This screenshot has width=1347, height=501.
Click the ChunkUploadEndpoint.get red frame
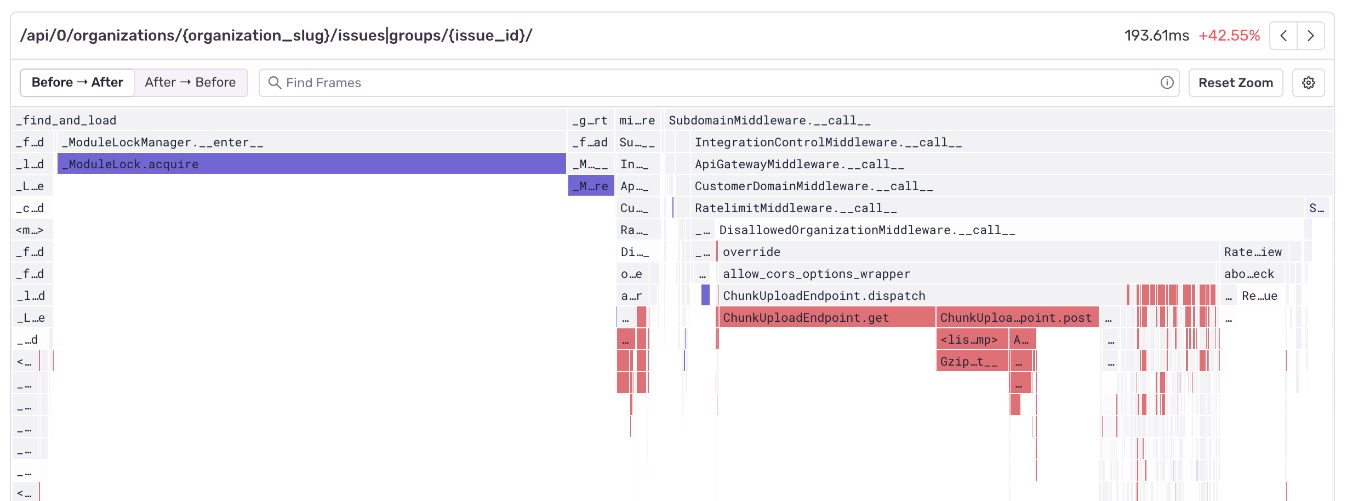point(825,317)
